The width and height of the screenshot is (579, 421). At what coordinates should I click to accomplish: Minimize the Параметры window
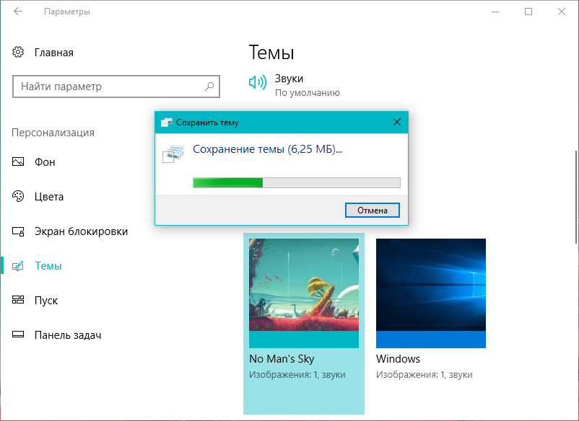click(495, 12)
